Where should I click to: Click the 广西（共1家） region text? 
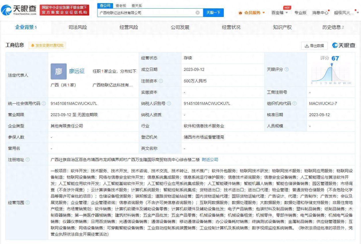pyautogui.click(x=63, y=85)
